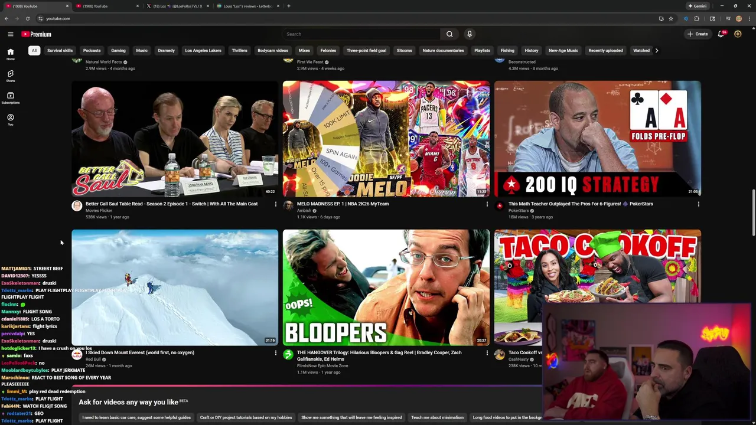The height and width of the screenshot is (425, 756).
Task: Filter by Nature documentaries chip
Action: pyautogui.click(x=443, y=51)
